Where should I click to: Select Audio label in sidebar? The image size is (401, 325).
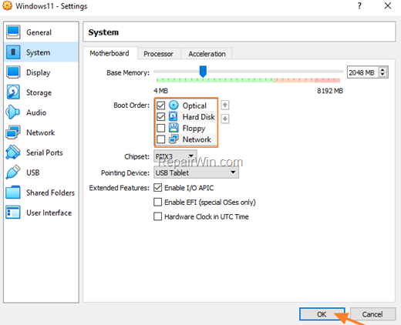pyautogui.click(x=36, y=112)
